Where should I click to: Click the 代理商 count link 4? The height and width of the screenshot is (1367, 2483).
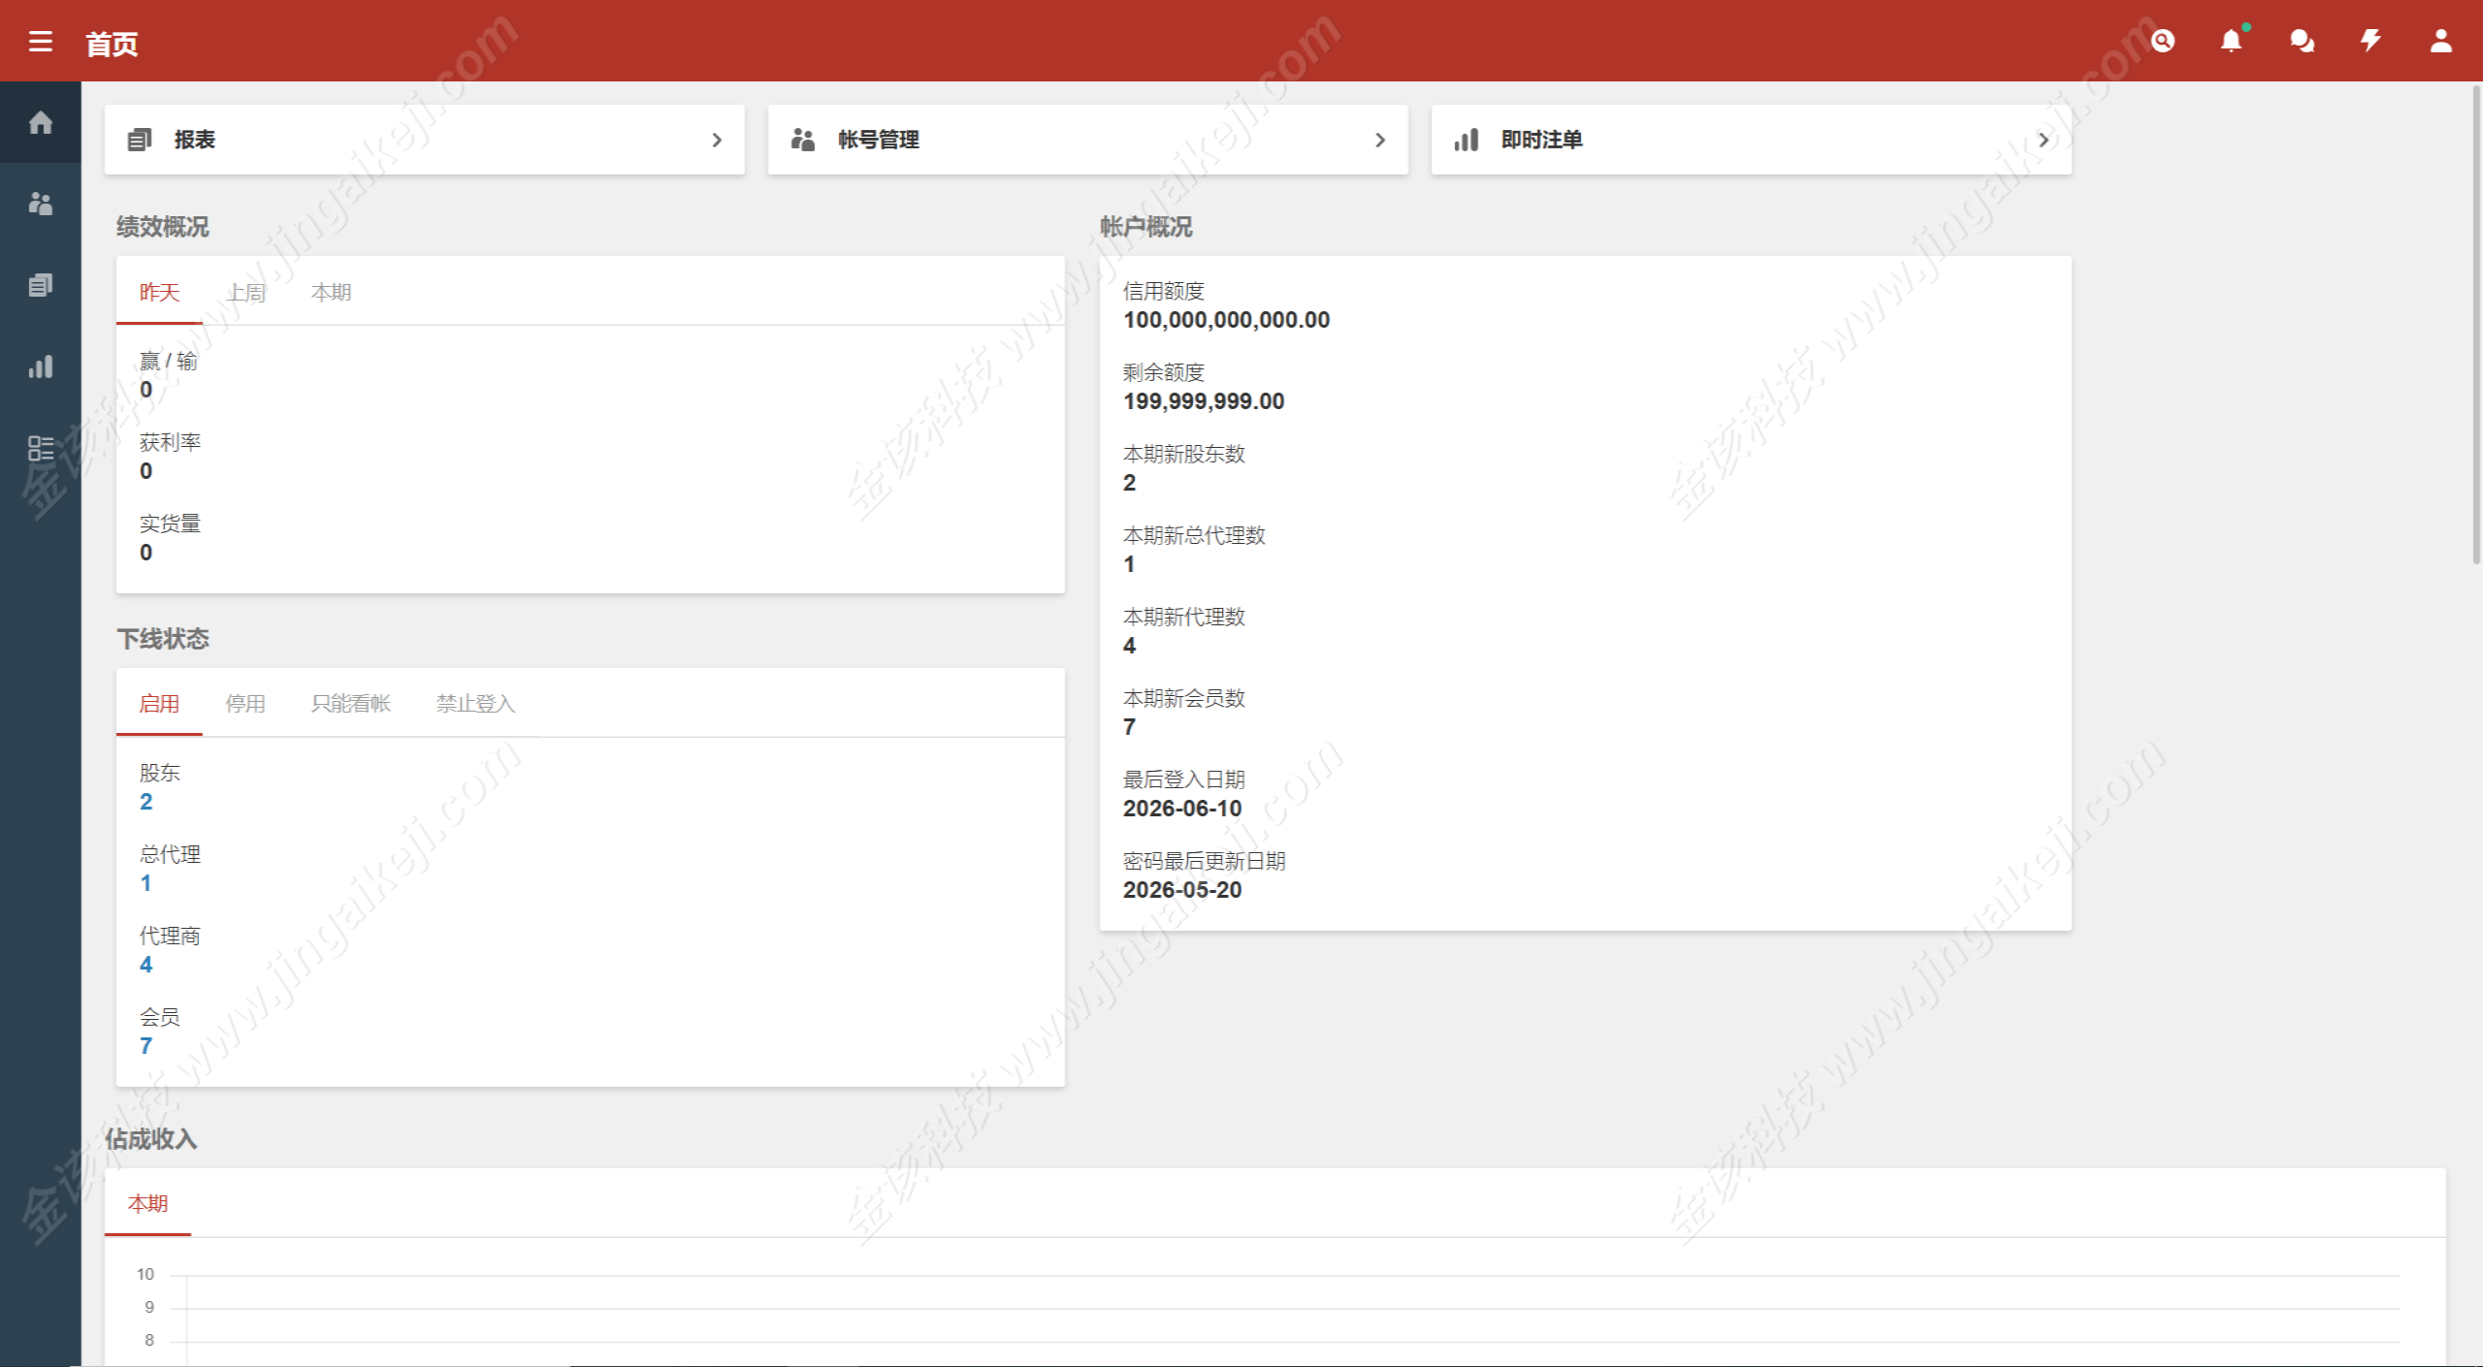(146, 965)
